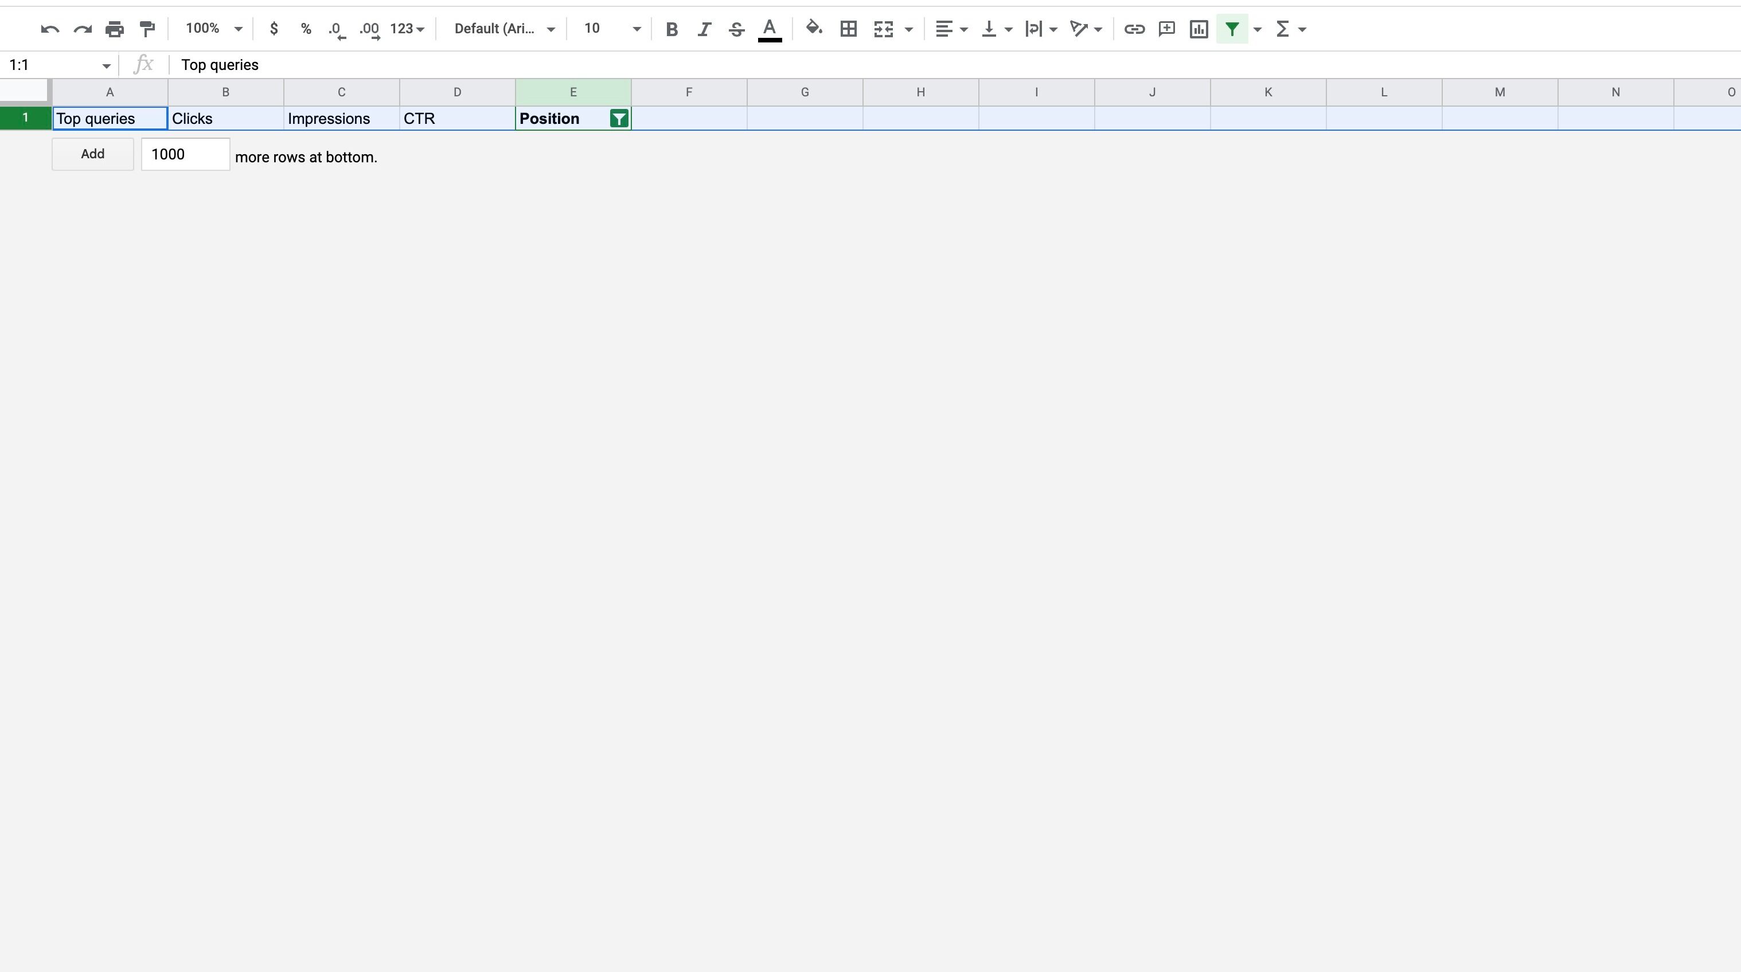1741x972 pixels.
Task: Select column E header
Action: click(573, 92)
